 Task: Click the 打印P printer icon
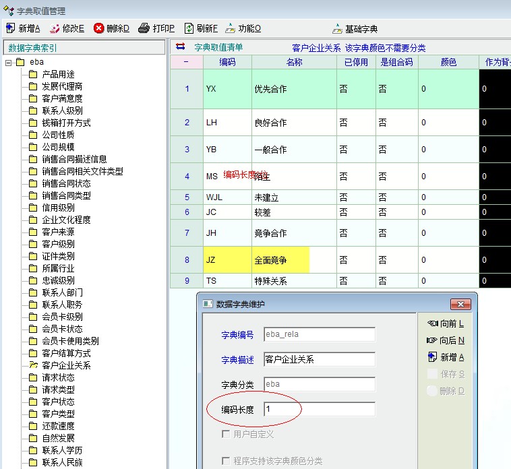[x=144, y=28]
